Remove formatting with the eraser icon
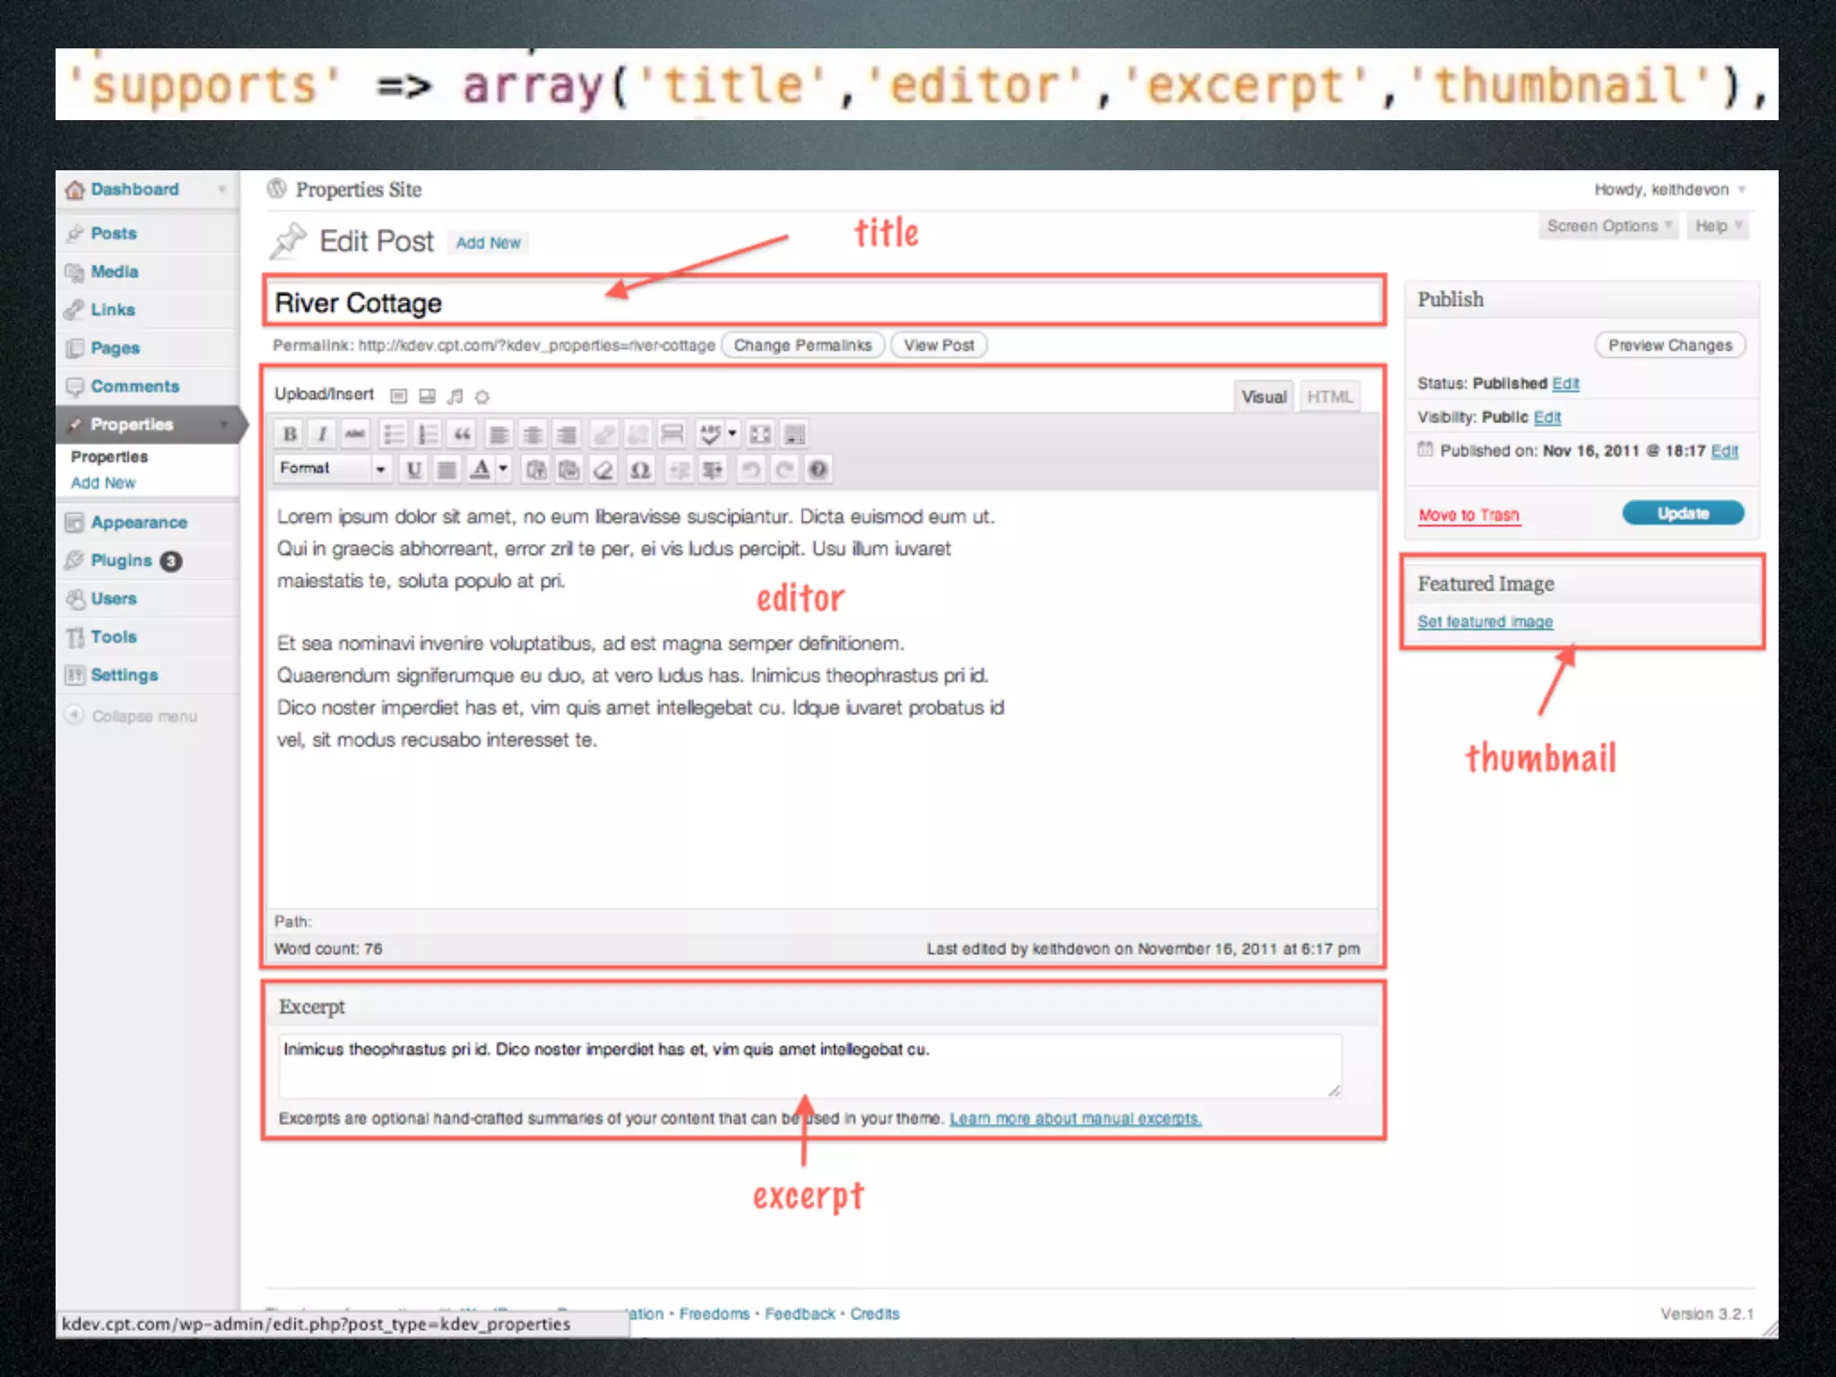 (x=604, y=469)
